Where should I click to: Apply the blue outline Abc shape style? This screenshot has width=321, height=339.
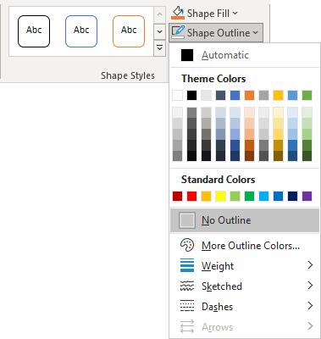point(81,31)
